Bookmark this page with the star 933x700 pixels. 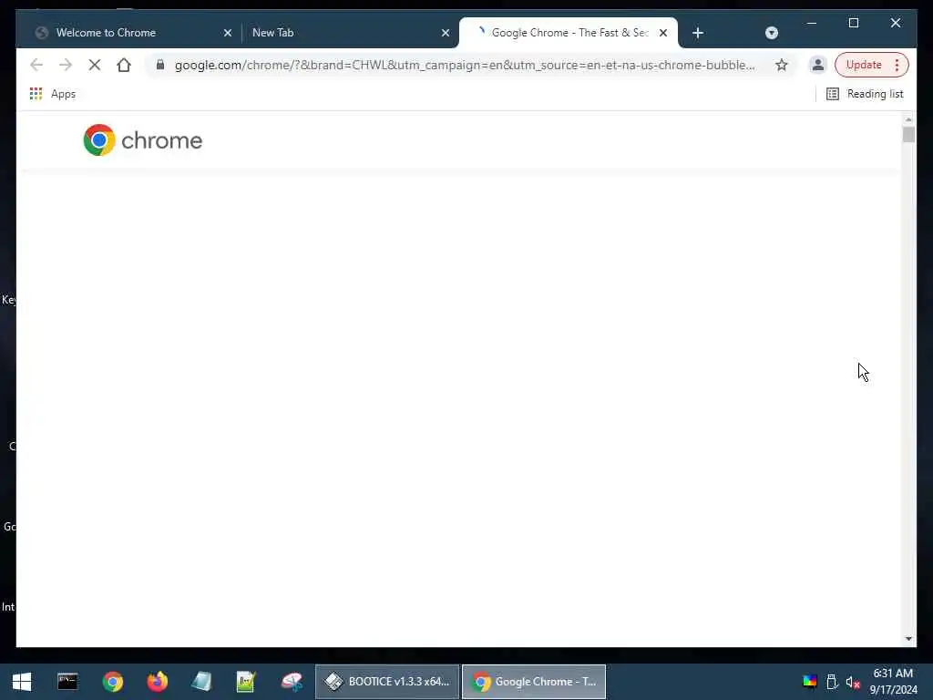pos(781,65)
